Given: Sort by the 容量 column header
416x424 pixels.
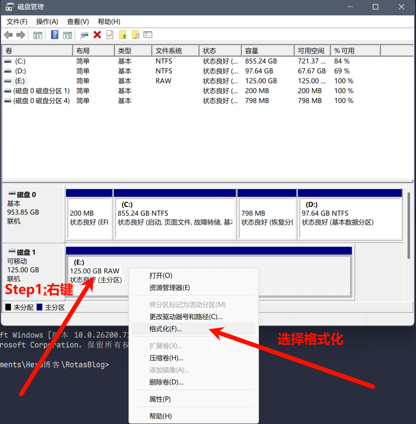Looking at the screenshot, I should 267,51.
